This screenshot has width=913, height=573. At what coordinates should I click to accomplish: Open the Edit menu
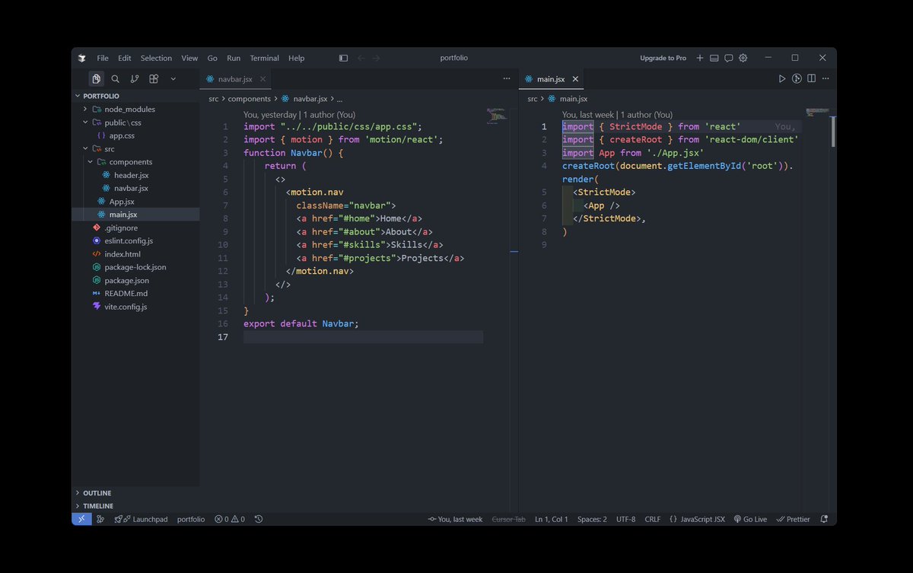(x=124, y=58)
